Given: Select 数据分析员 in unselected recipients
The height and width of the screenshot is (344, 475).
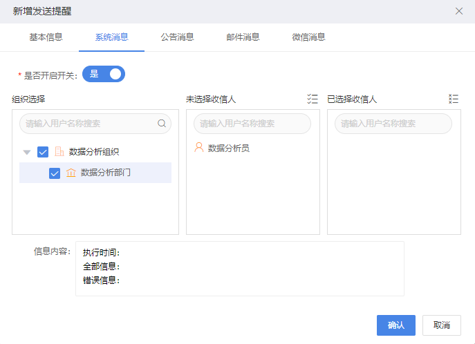Looking at the screenshot, I should click(x=228, y=148).
